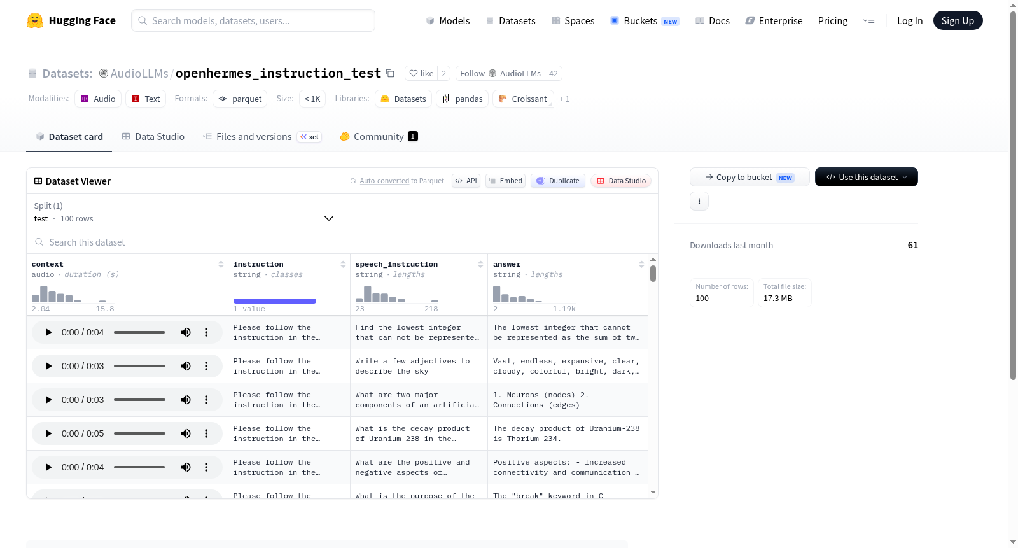Open Files and versions tab
This screenshot has height=548, width=1018.
coord(261,137)
